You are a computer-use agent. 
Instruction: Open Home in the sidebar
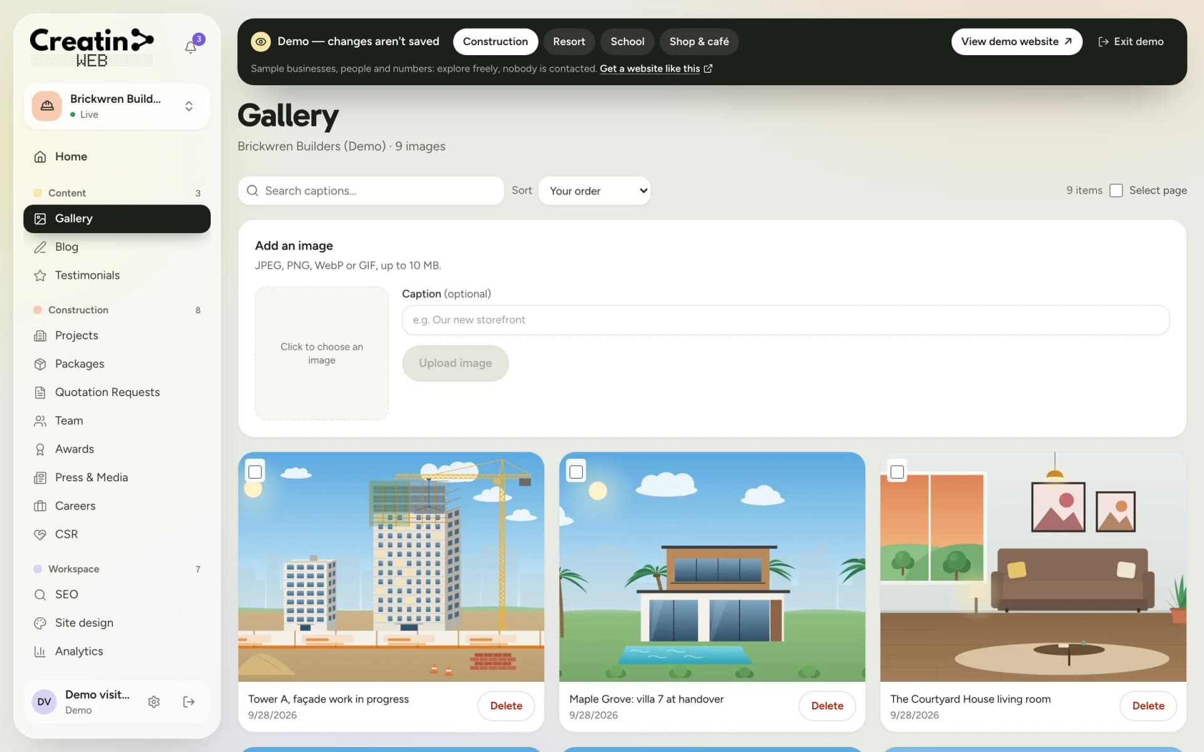click(117, 157)
